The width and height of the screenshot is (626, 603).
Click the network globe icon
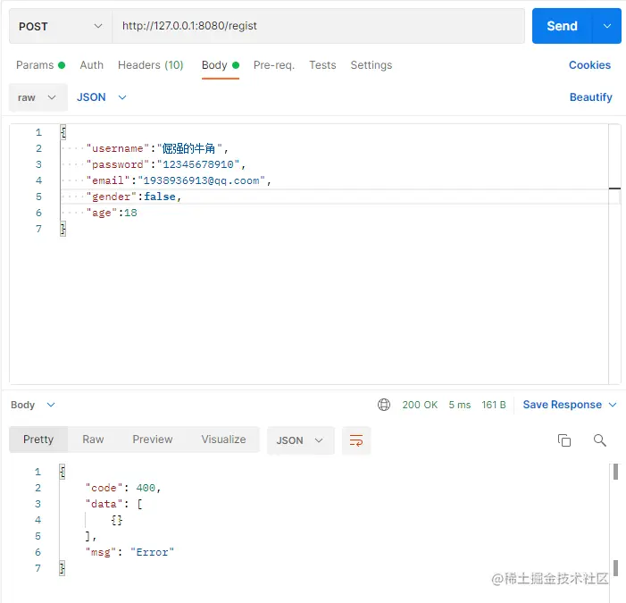point(384,405)
